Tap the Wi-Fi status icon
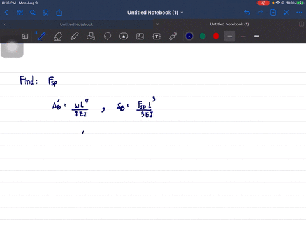Screen dimensions: 306x229 278,3
